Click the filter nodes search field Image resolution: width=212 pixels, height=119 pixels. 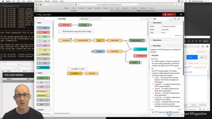coord(44,19)
